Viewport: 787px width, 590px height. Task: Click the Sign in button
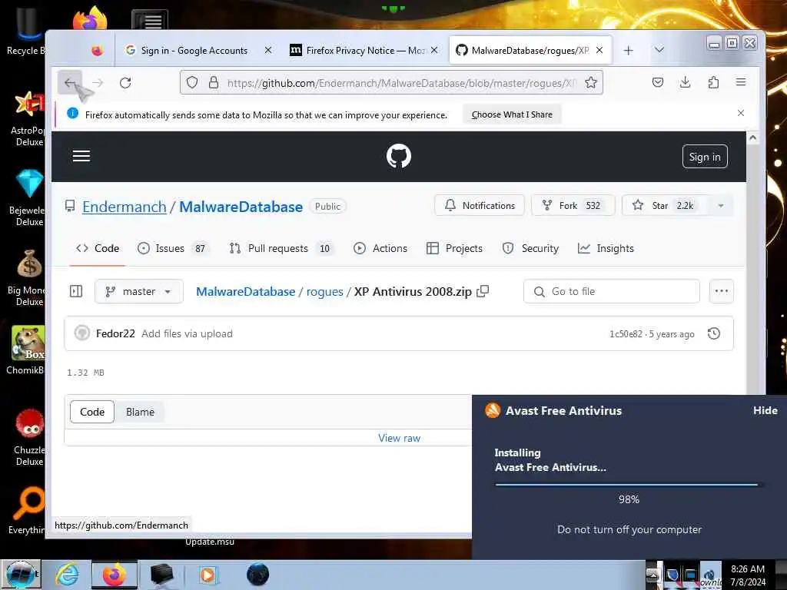[x=705, y=157]
